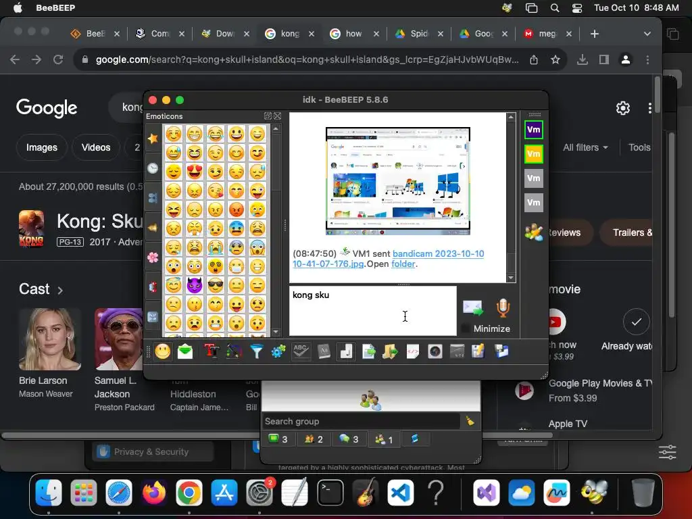
Task: Click the Videos filter chip
Action: [x=96, y=147]
